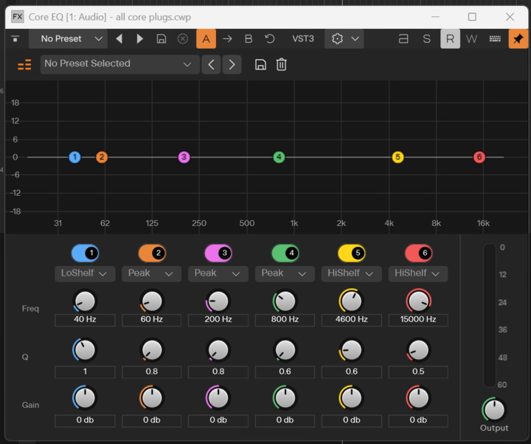Open the plugin header menu icon
The image size is (531, 444).
15,38
